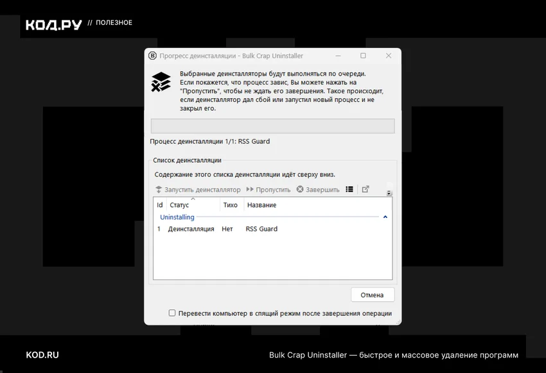Click the Нет value in Тихо column
This screenshot has height=373, width=546.
(x=227, y=229)
